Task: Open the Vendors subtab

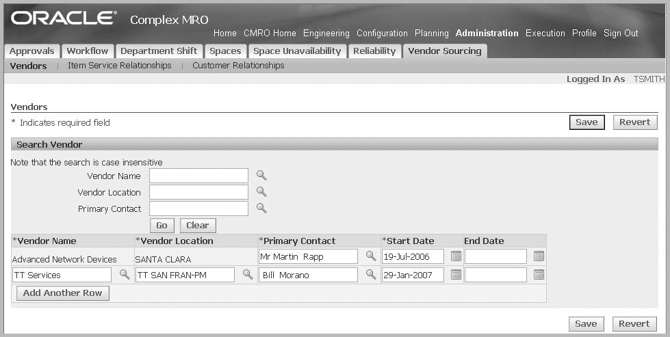Action: 28,66
